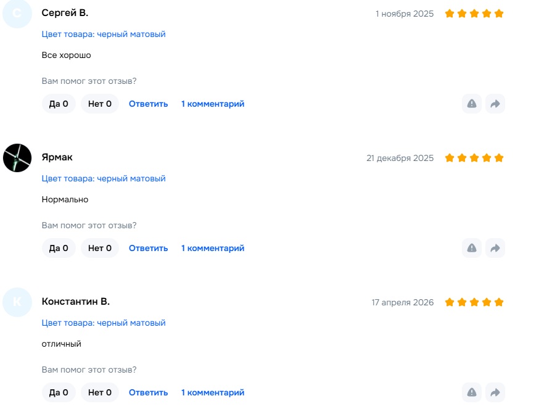Click Сергей В.'s avatar circle
This screenshot has height=417, width=552.
(17, 14)
